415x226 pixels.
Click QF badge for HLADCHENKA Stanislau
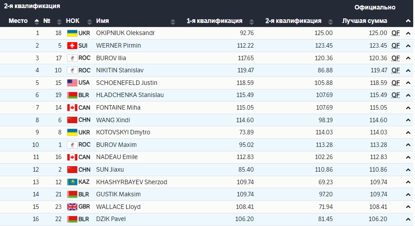click(395, 95)
